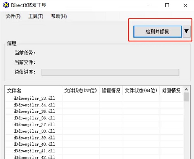Select d3dcompiler_37.dll row
The height and width of the screenshot is (159, 194).
tap(94, 124)
